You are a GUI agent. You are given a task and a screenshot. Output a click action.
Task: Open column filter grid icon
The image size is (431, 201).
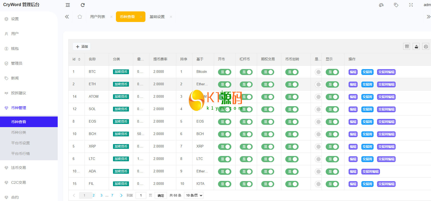pyautogui.click(x=407, y=47)
